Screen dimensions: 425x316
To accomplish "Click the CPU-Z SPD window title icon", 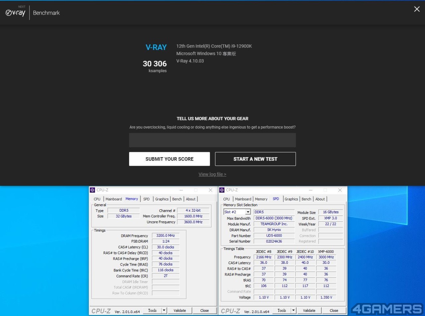I will coord(222,190).
